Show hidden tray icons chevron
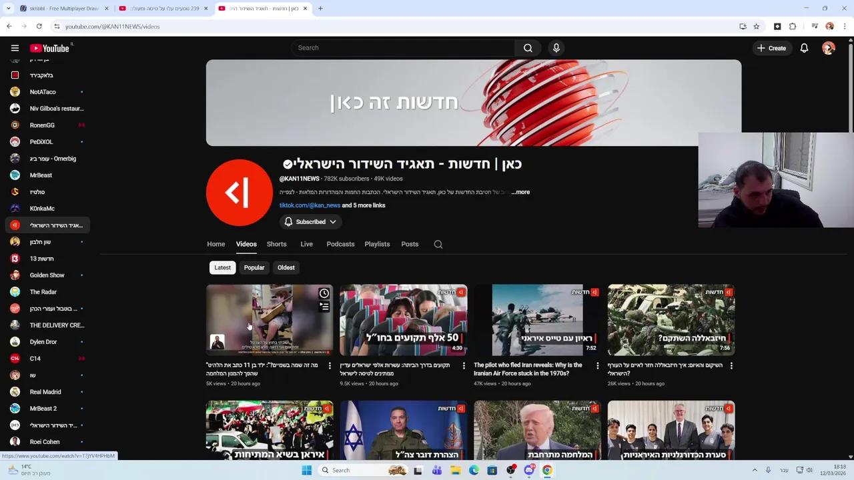The width and height of the screenshot is (854, 480). click(755, 470)
